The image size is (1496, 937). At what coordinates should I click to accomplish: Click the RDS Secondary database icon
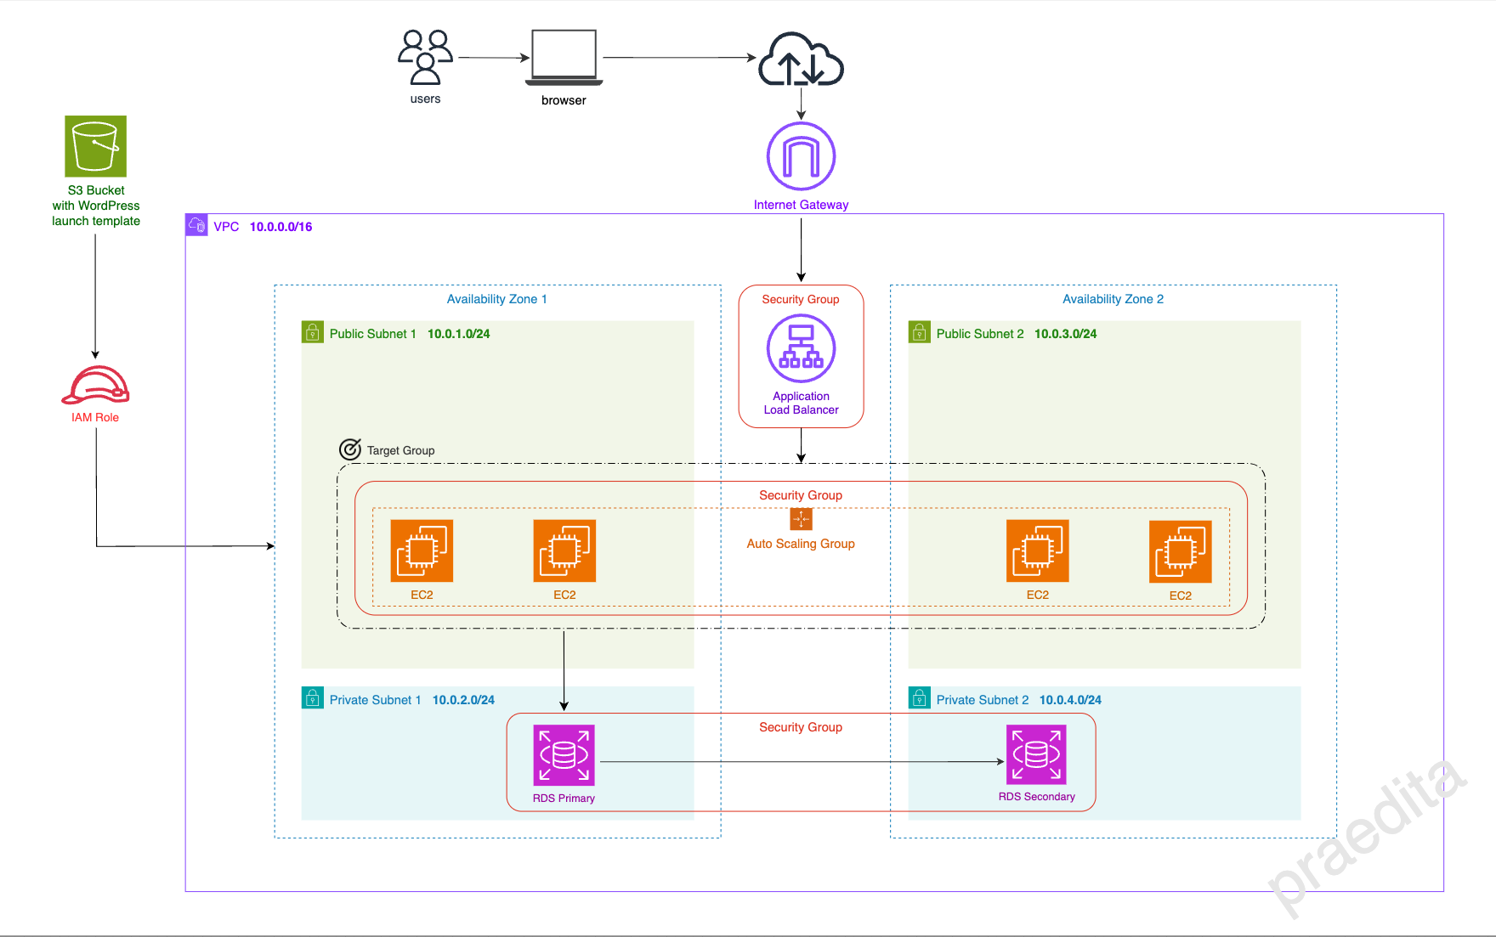coord(1036,754)
